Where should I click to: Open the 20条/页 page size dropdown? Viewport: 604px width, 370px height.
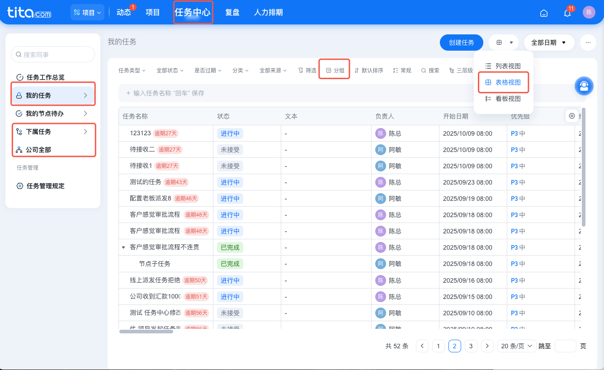point(516,346)
